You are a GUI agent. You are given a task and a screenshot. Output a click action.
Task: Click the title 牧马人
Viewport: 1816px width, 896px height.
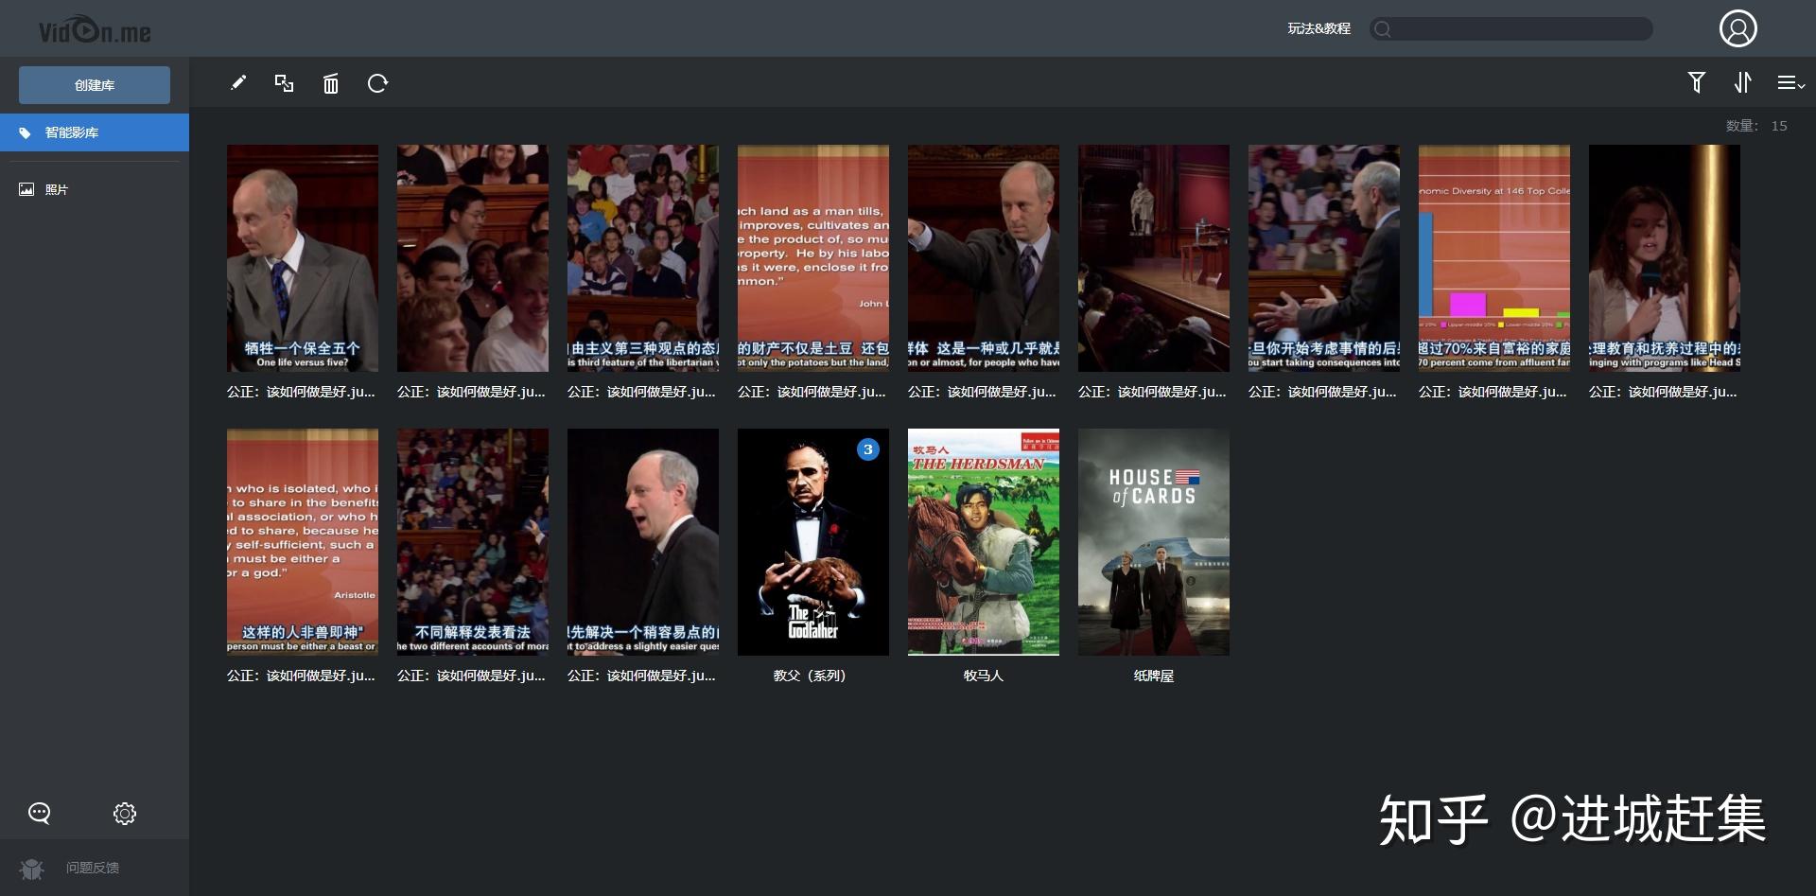coord(984,676)
